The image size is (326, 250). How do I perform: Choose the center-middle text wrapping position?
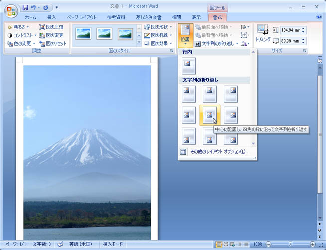(210, 115)
